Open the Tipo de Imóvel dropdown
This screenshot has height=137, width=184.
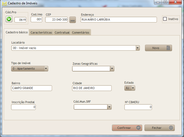click(x=46, y=68)
